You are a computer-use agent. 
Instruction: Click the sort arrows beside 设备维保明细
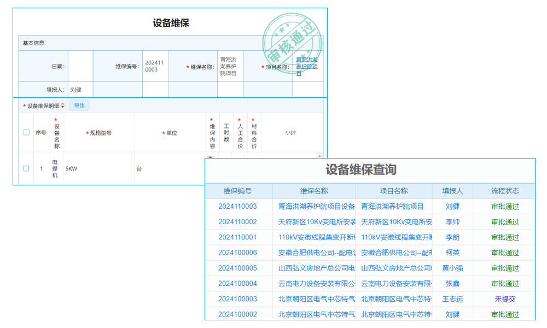coord(62,104)
